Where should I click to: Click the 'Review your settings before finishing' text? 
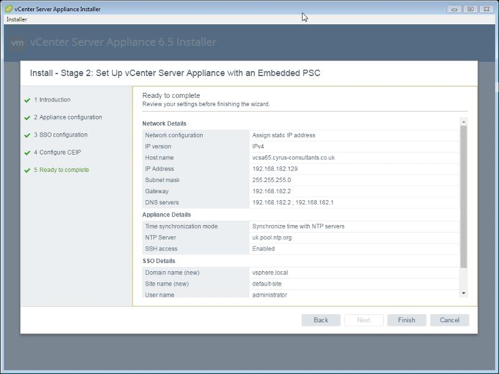[x=206, y=104]
